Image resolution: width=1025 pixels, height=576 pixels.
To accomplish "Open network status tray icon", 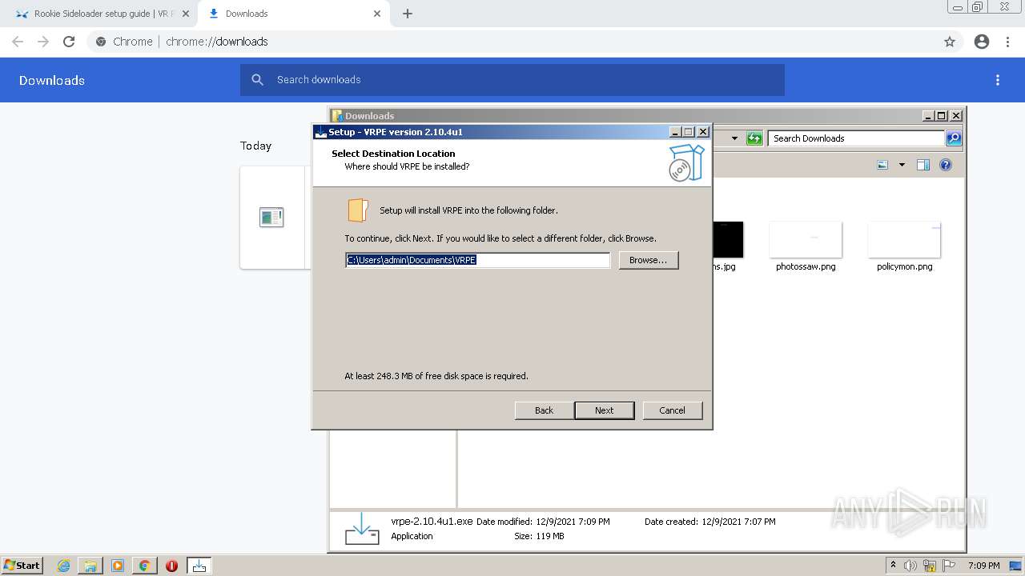I will (930, 566).
